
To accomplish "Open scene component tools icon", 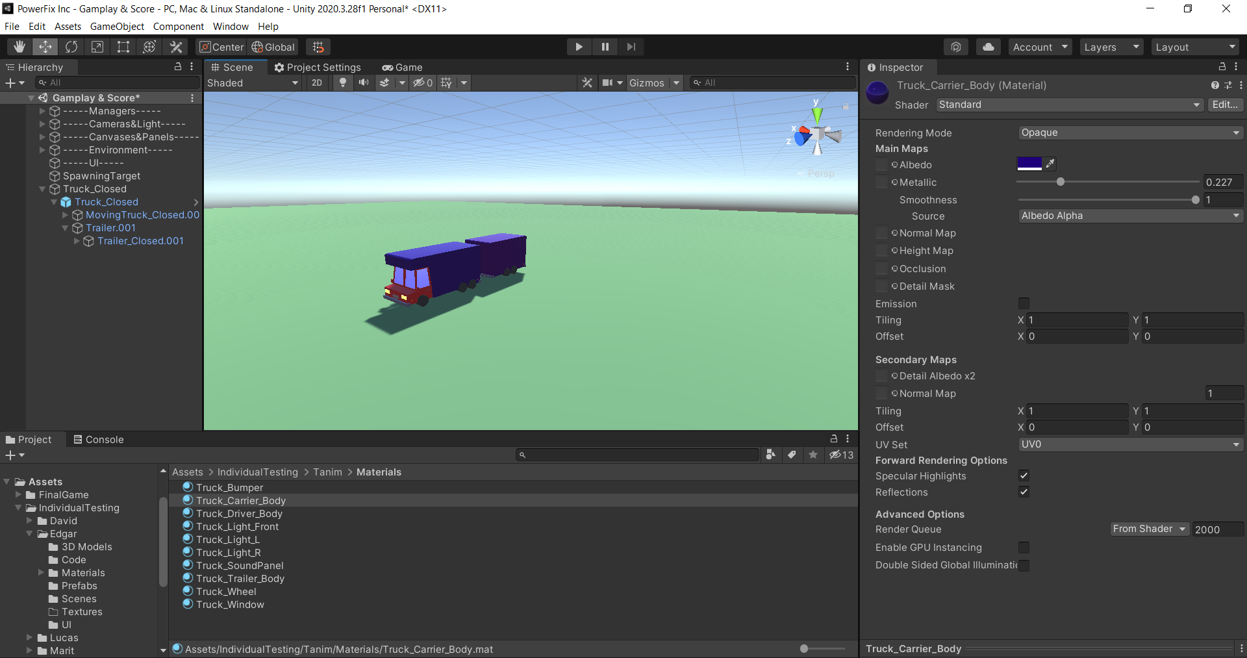I will [587, 82].
